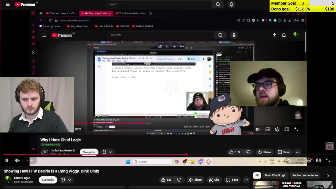Show hidden tray icons chevron in taskbar
The width and height of the screenshot is (336, 189).
(260, 162)
